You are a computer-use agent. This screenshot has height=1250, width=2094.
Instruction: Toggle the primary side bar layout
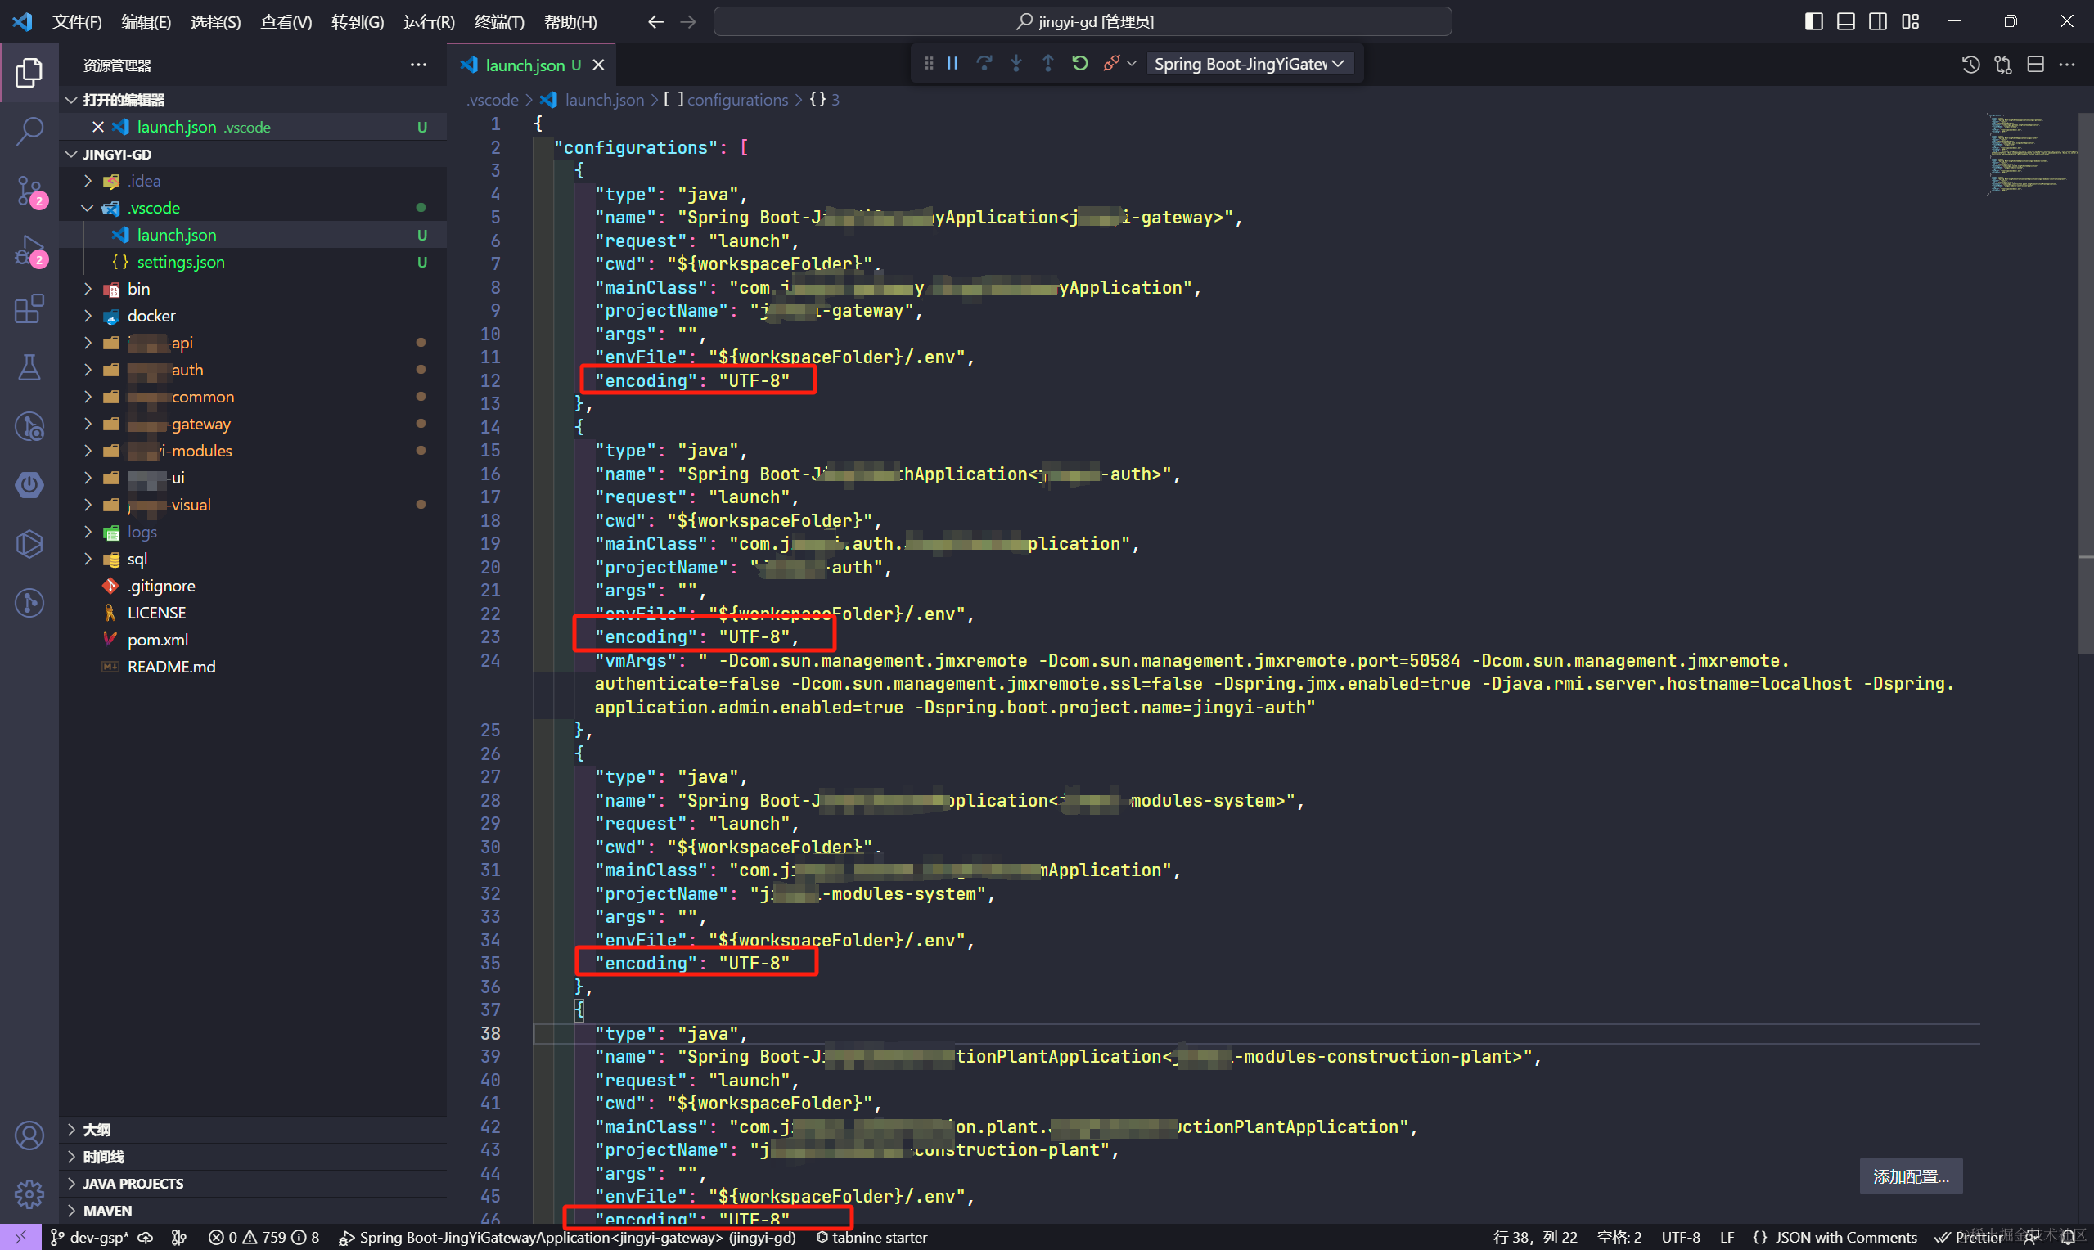point(1813,22)
